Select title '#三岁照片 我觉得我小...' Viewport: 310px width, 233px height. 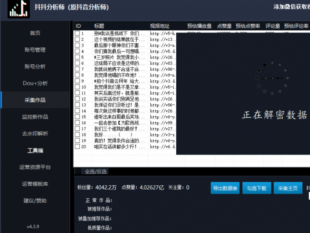click(119, 57)
